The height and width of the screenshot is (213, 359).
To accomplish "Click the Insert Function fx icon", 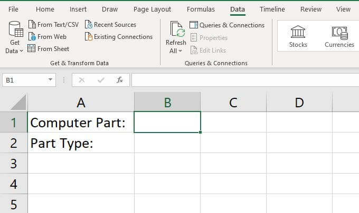I will tap(120, 80).
